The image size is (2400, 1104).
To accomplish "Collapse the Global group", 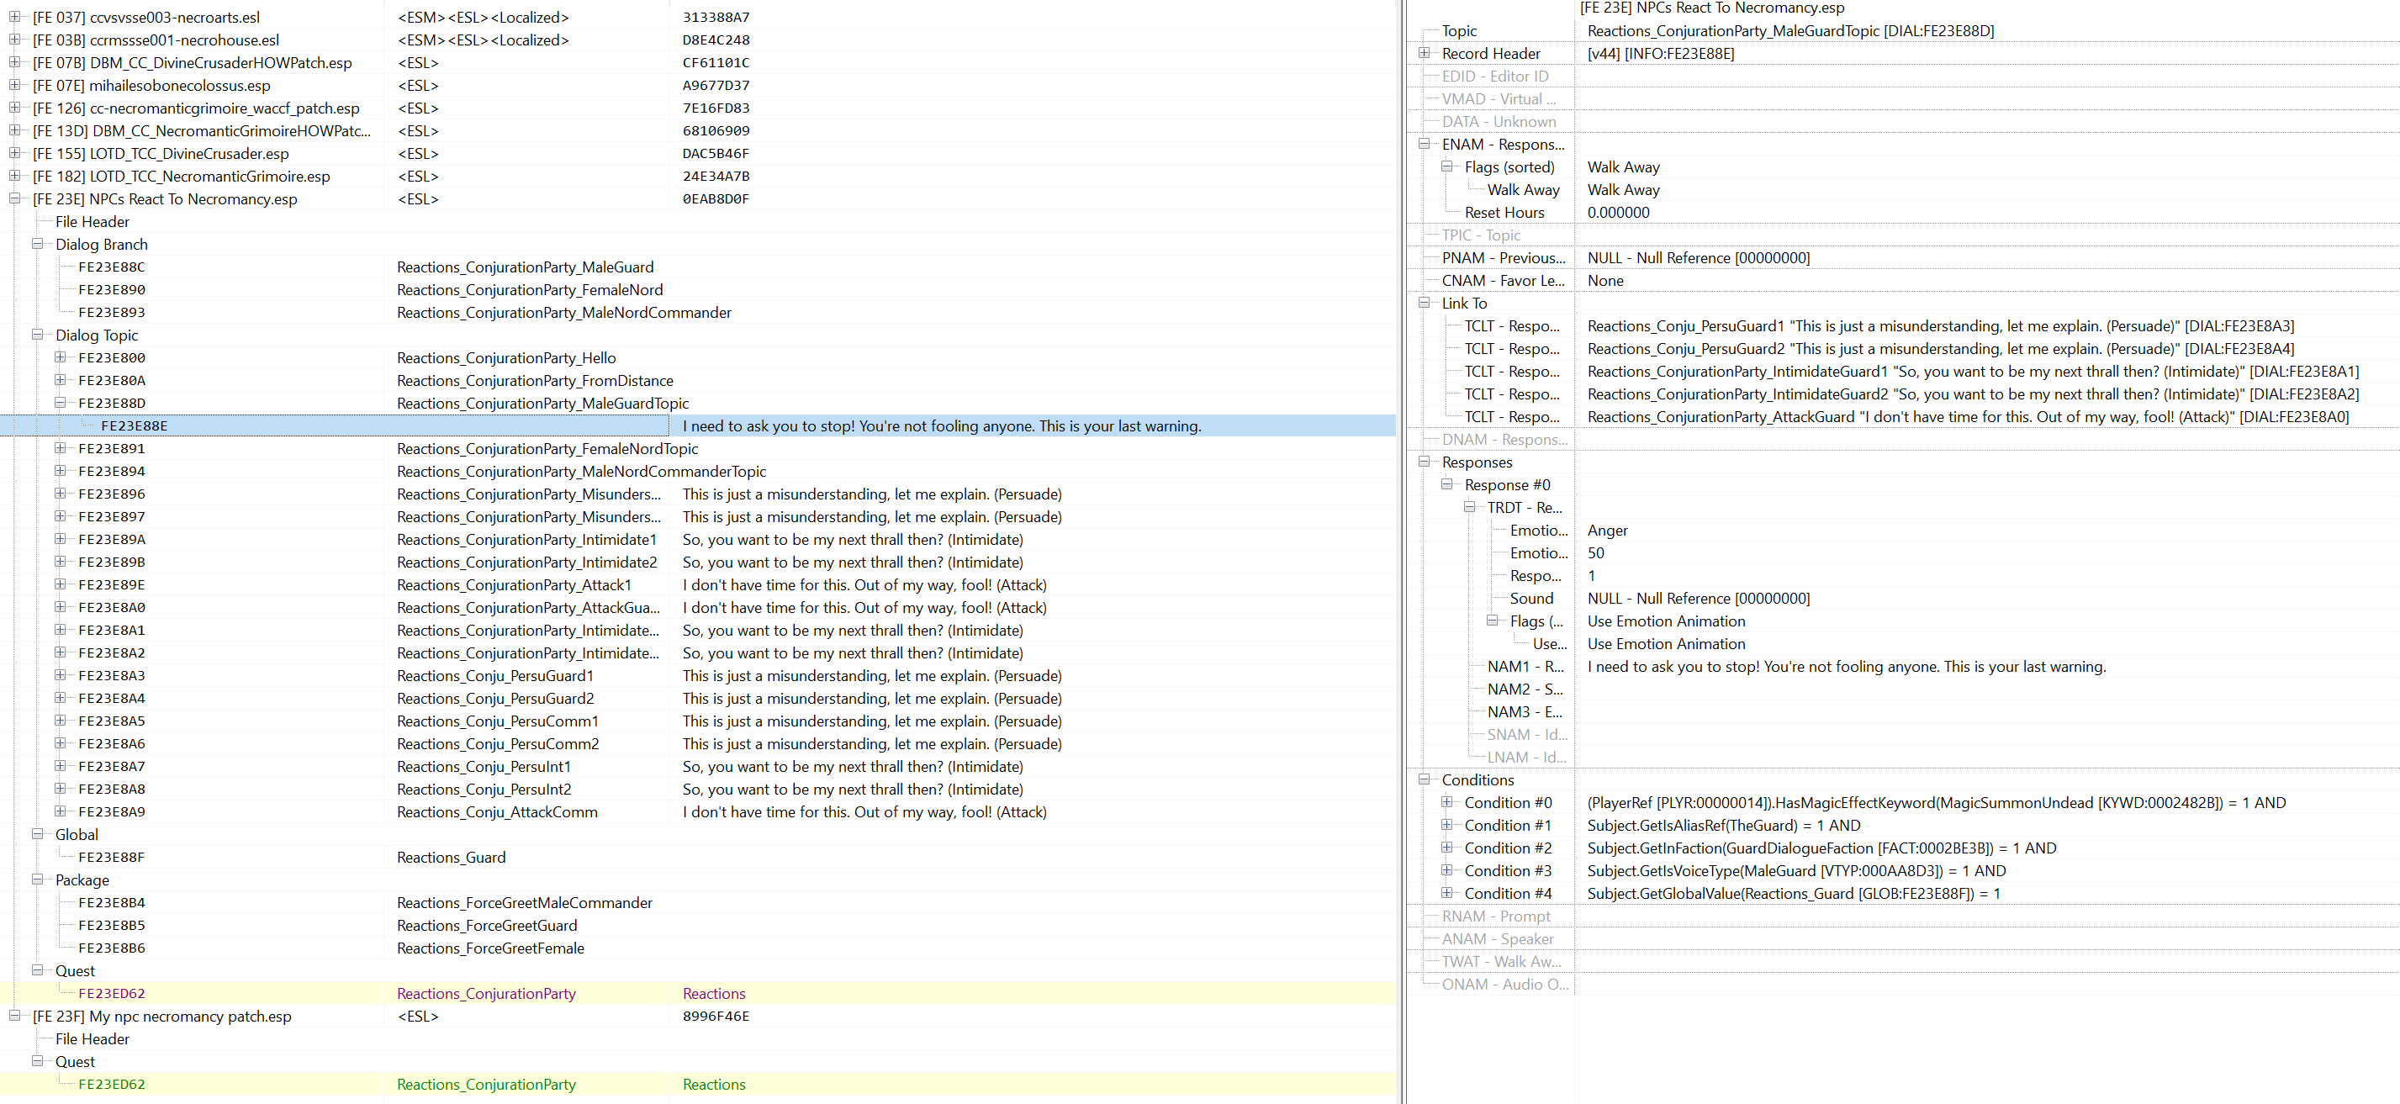I will point(37,834).
